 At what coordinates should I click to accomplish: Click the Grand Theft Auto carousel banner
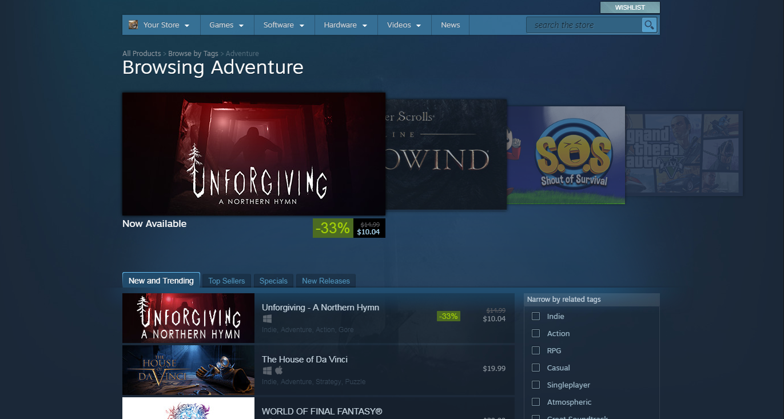[x=684, y=154]
